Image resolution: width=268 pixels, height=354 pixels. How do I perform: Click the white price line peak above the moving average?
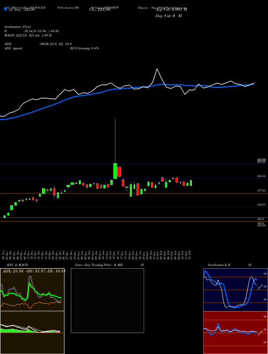(x=157, y=69)
